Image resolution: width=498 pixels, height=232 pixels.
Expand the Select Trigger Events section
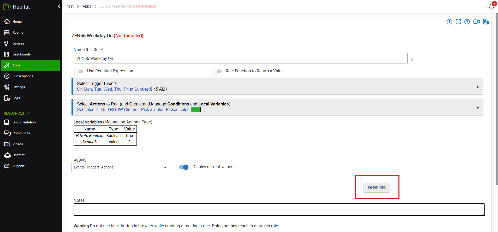(x=277, y=86)
